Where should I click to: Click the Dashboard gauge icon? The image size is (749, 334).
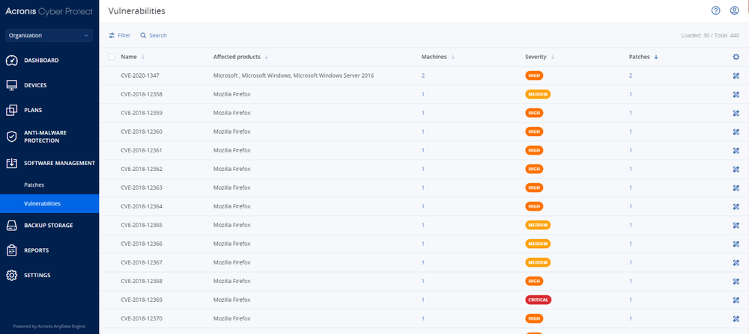[11, 61]
